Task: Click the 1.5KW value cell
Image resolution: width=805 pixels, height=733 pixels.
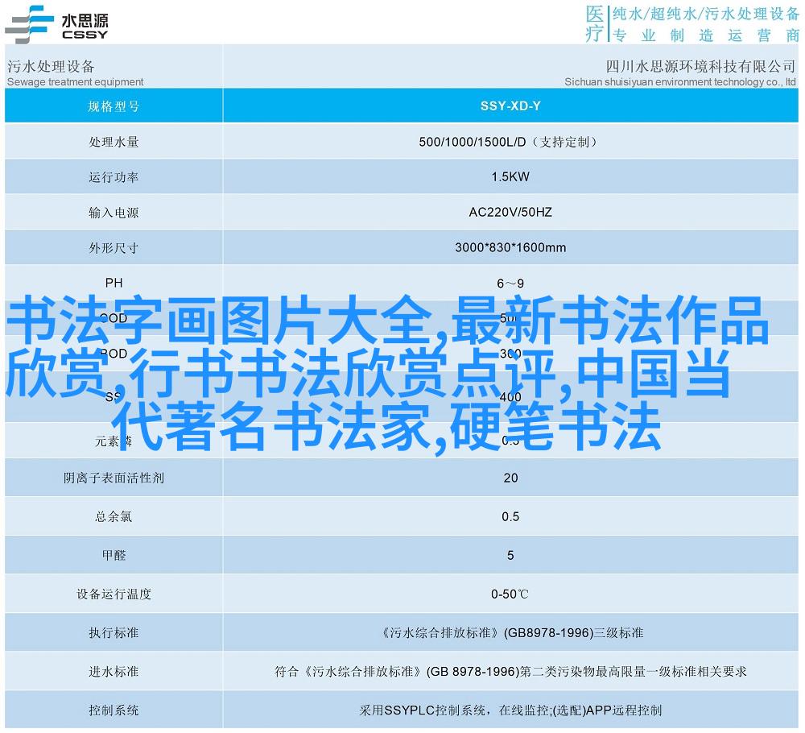Action: click(510, 176)
